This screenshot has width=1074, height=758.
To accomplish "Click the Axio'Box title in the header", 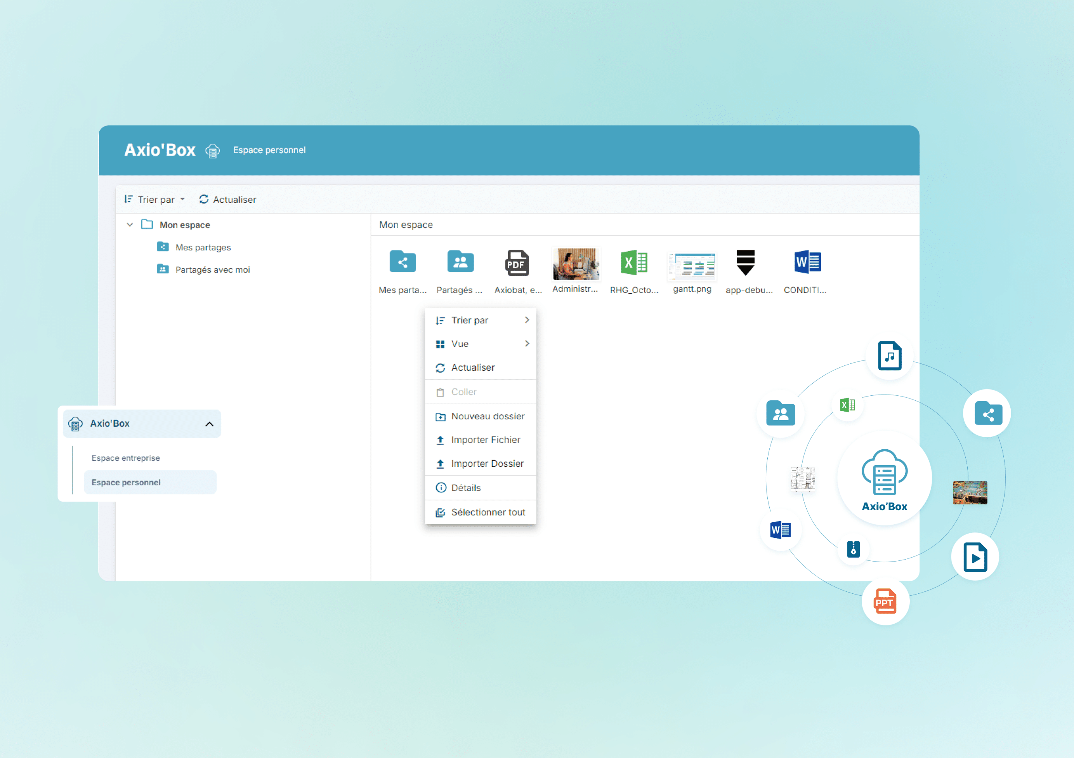I will (160, 150).
